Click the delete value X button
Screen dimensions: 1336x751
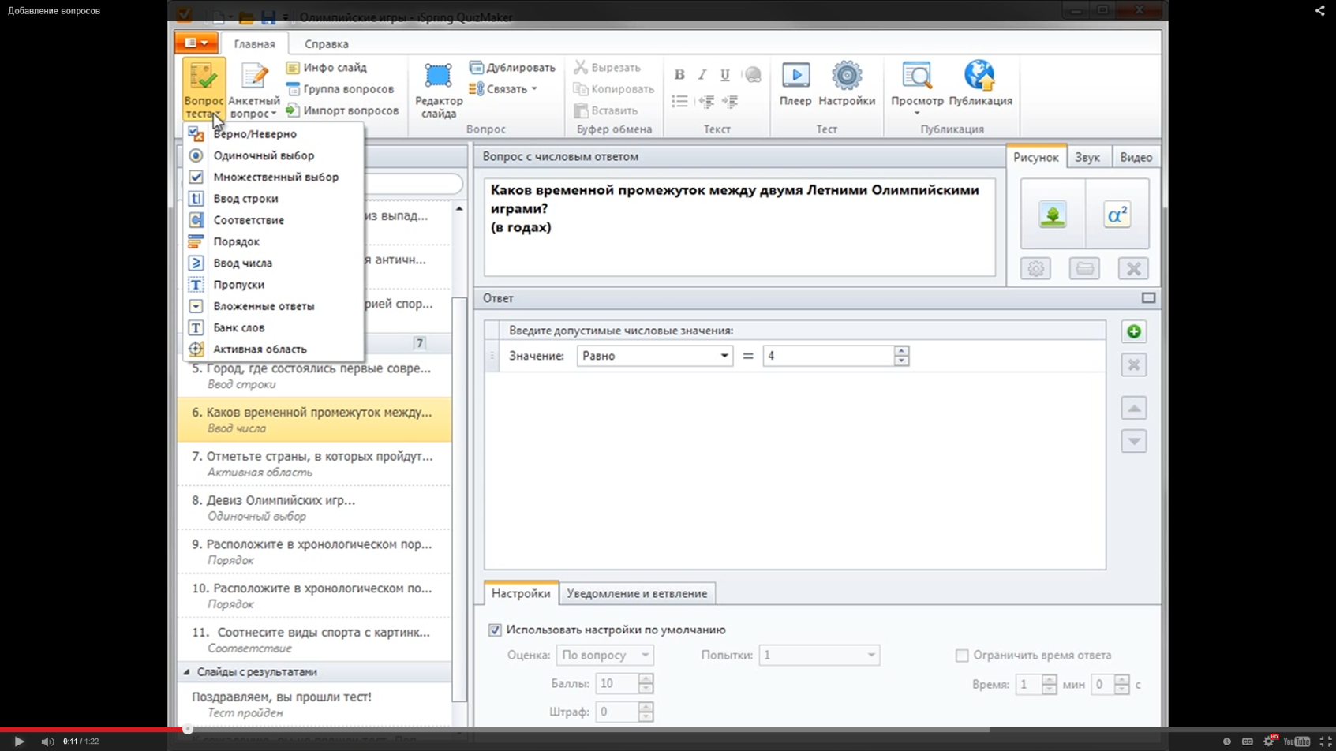[1134, 365]
